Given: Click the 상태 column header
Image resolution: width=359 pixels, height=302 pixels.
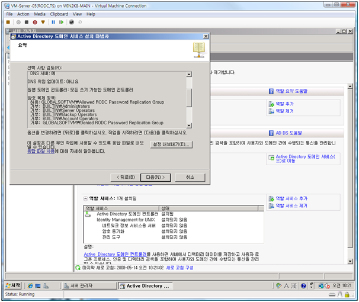Looking at the screenshot, I should coord(209,208).
